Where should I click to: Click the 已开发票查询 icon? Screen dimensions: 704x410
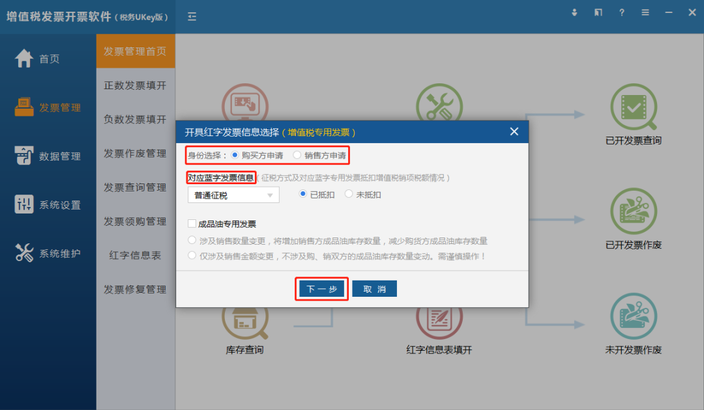(633, 107)
